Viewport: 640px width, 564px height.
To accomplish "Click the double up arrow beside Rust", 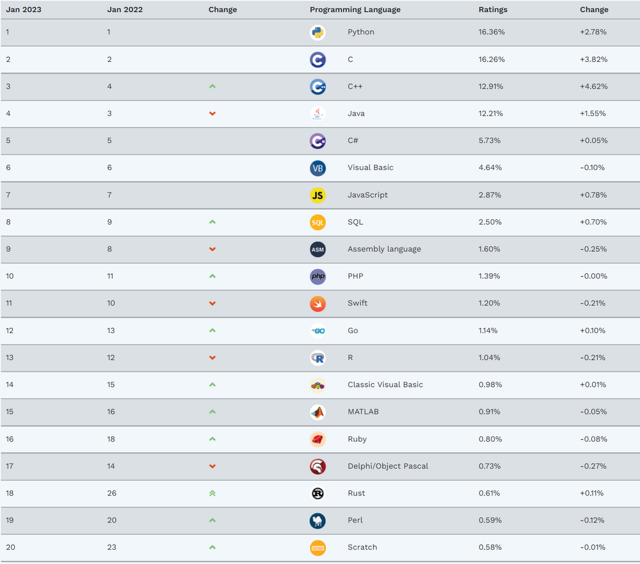I will click(212, 494).
